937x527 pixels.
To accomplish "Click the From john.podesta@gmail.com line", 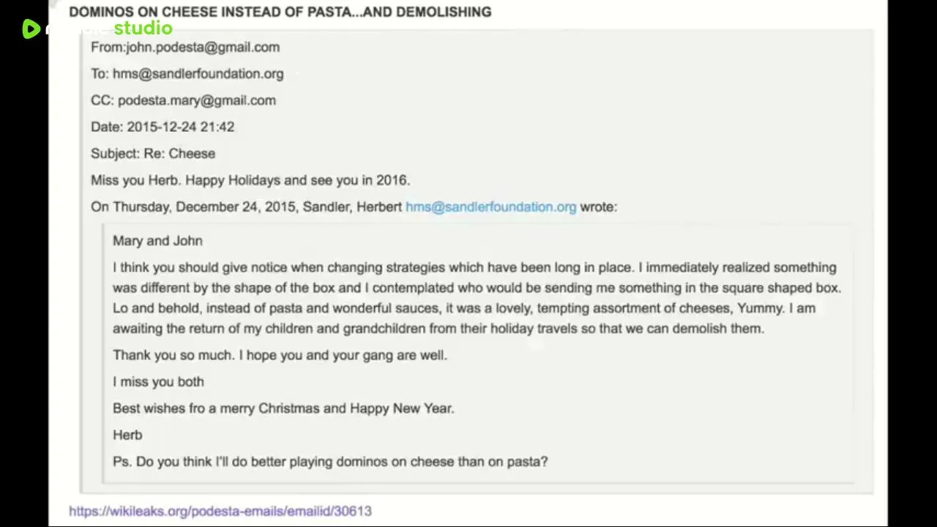I will (x=185, y=47).
